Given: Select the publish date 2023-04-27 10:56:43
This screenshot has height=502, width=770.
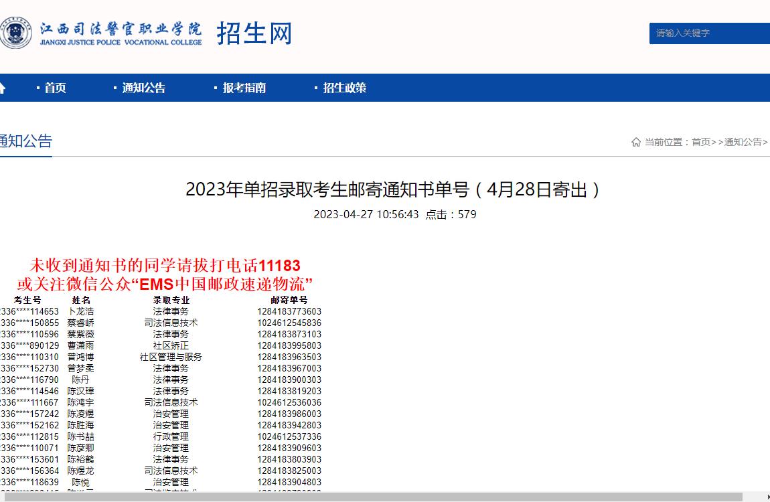Looking at the screenshot, I should 366,214.
